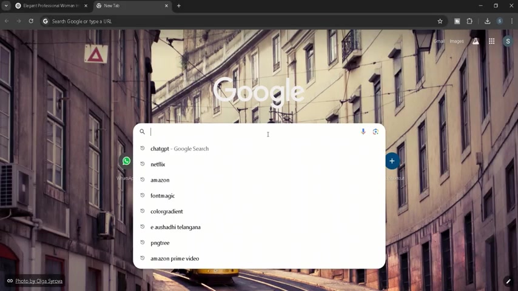Open the Extensions puzzle icon

(x=469, y=21)
